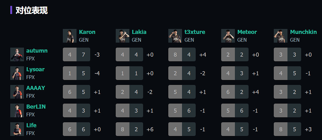The width and height of the screenshot is (322, 140).
Task: Click Munchkin's player portrait
Action: pyautogui.click(x=280, y=36)
